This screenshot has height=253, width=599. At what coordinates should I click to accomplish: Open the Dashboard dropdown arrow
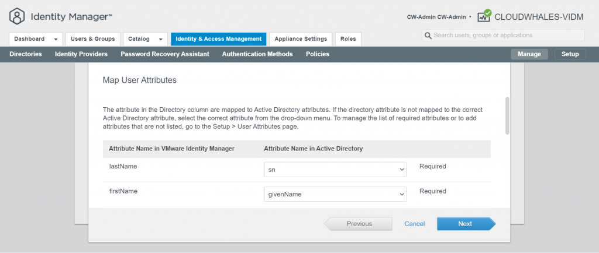56,39
